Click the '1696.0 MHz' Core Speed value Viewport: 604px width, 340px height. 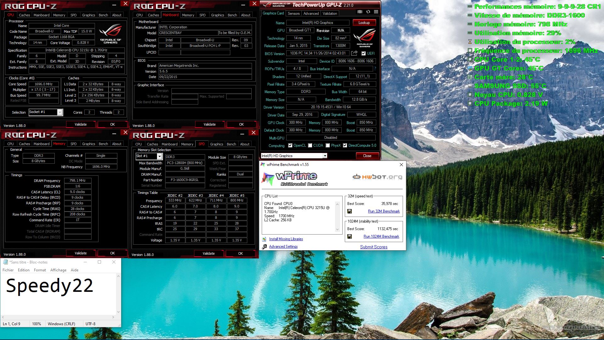[x=44, y=84]
